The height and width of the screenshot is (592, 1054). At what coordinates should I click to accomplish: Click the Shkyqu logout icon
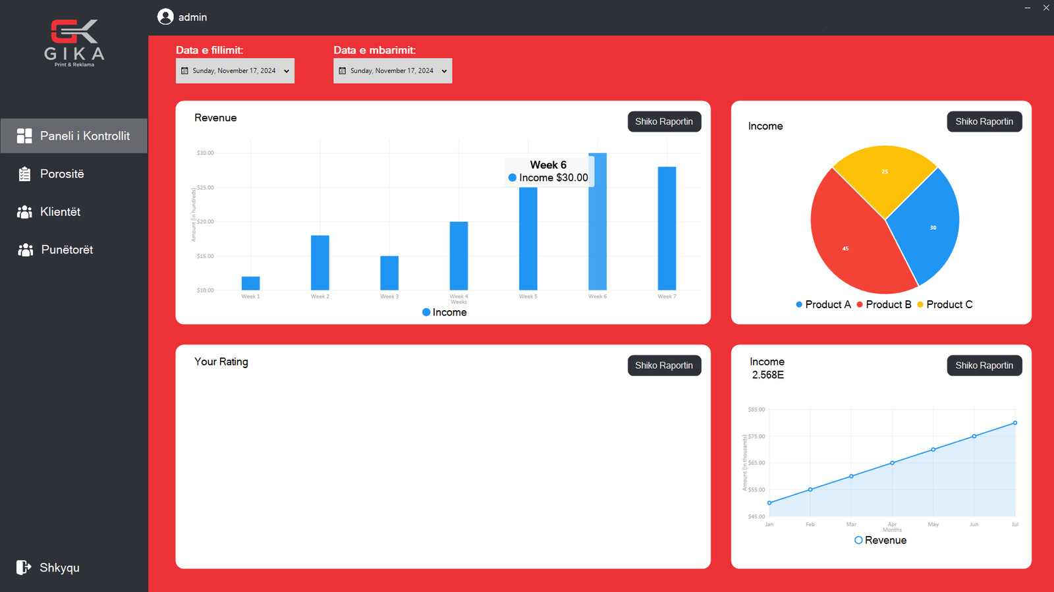24,568
